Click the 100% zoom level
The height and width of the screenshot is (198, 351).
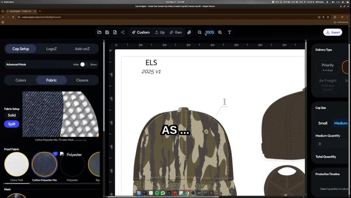[x=210, y=32]
